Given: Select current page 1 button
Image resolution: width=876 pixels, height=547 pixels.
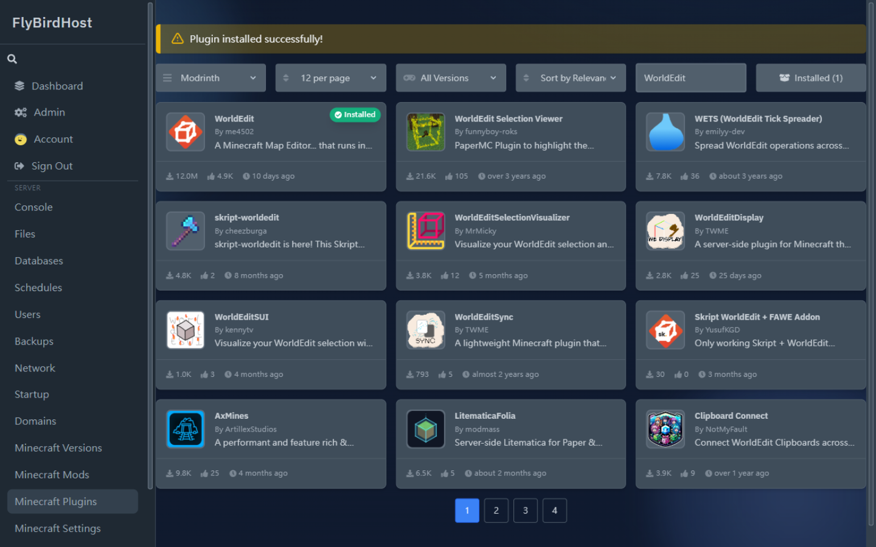Looking at the screenshot, I should 467,511.
